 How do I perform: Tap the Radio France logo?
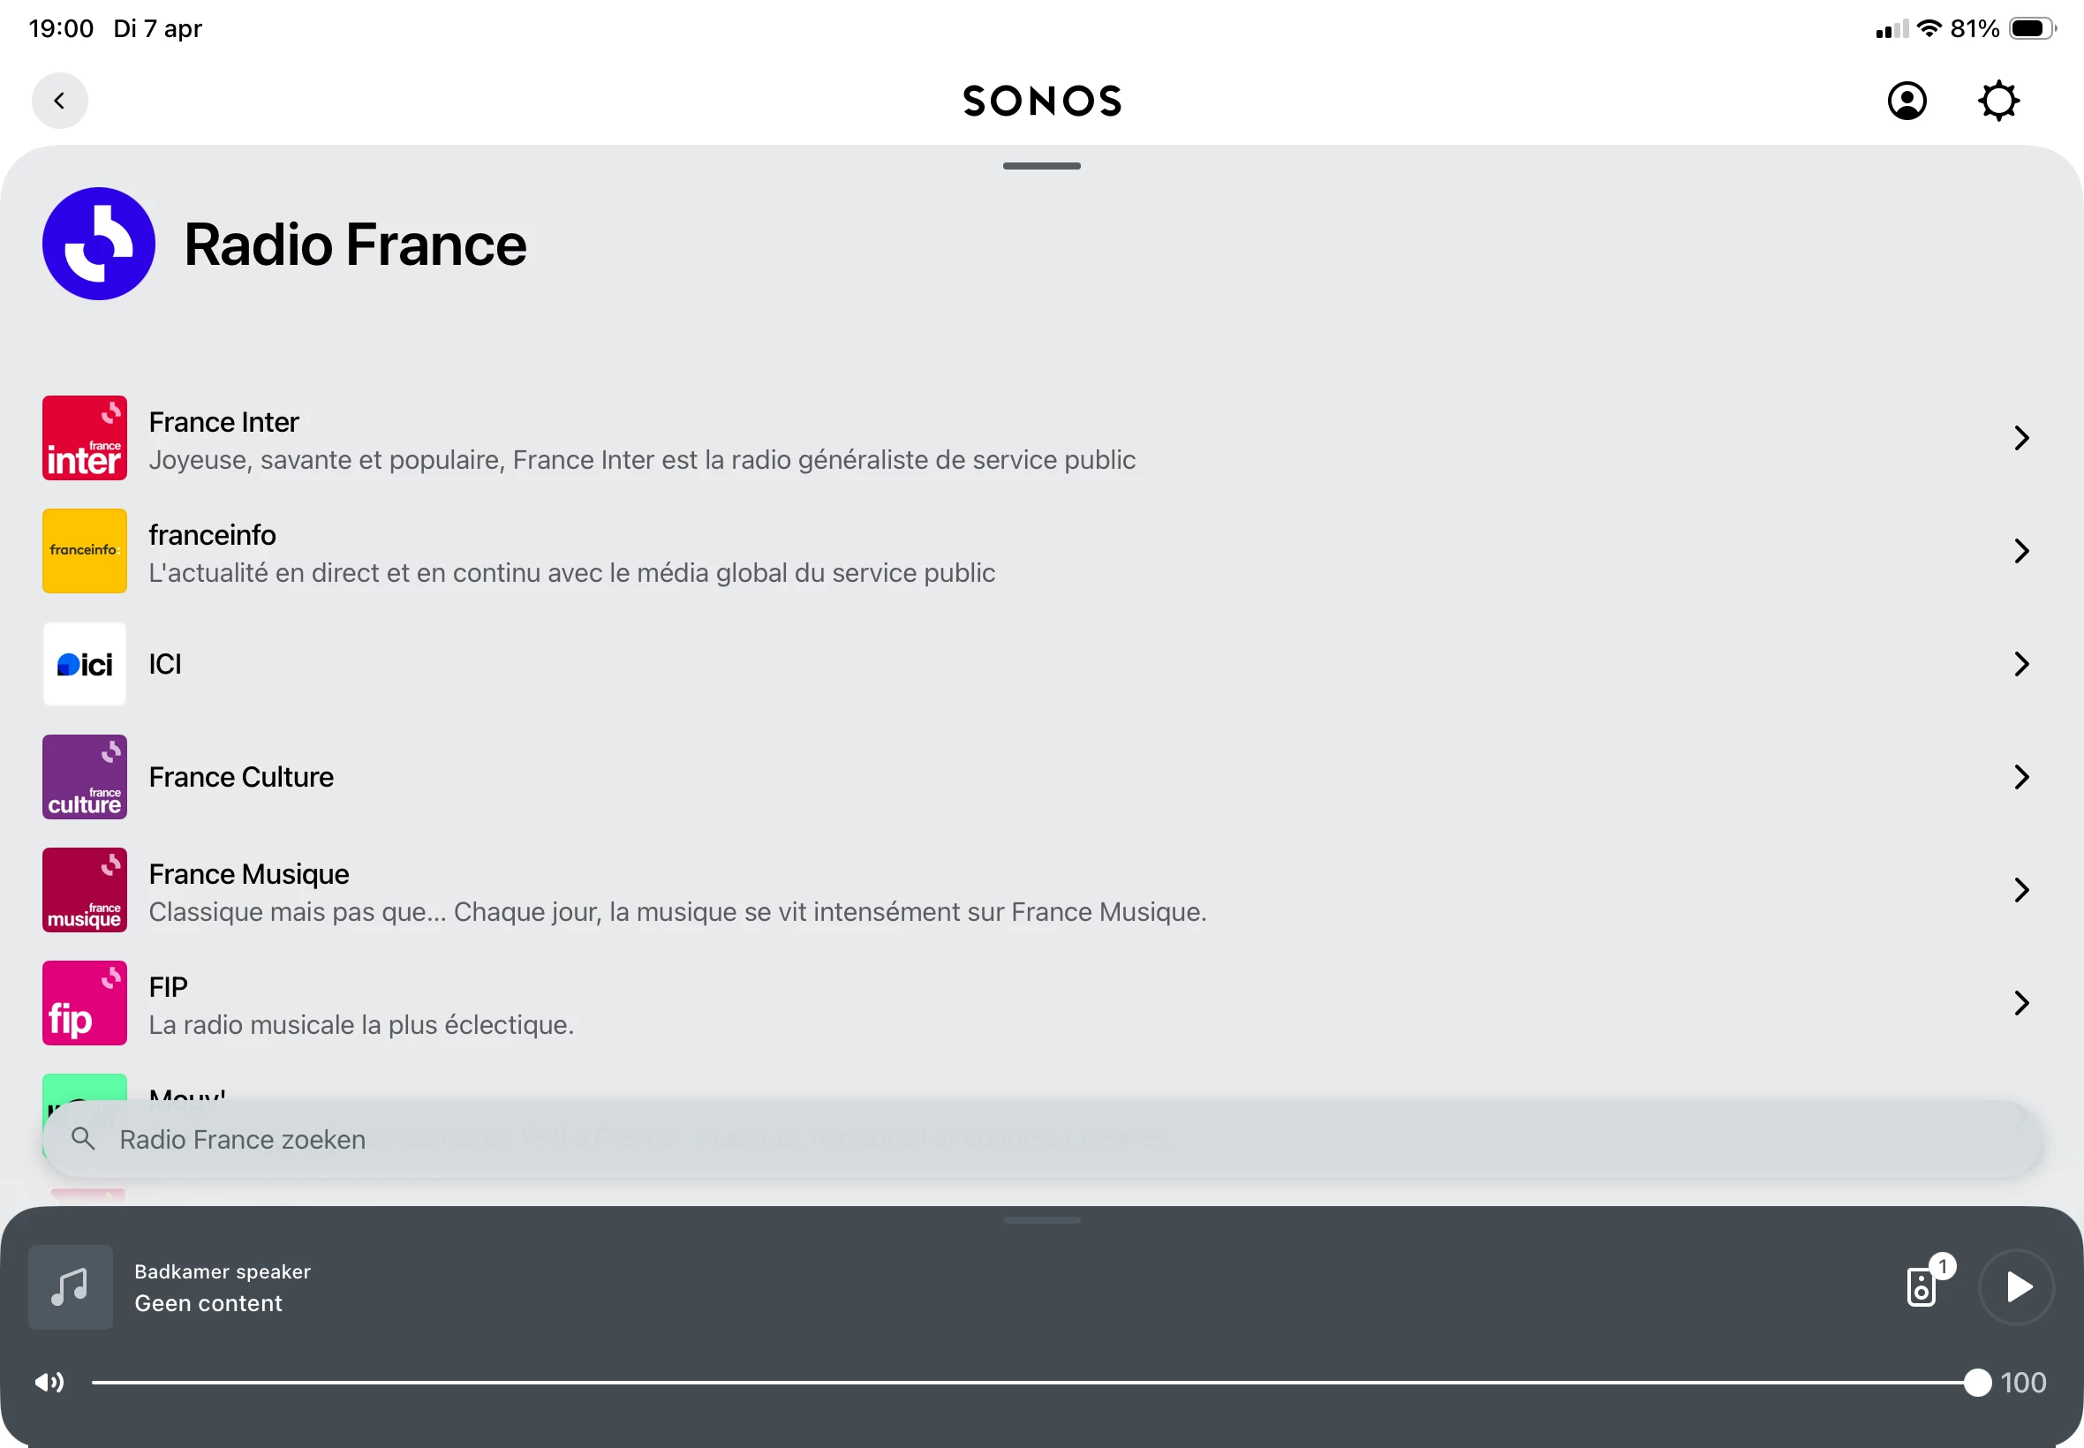pyautogui.click(x=99, y=244)
